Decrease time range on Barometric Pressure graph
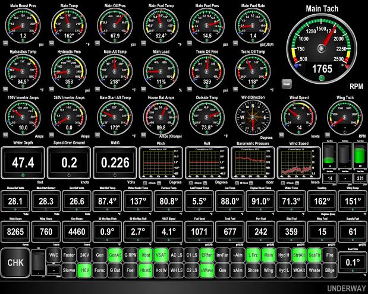Screen dimensions: 368x294 (237, 183)
